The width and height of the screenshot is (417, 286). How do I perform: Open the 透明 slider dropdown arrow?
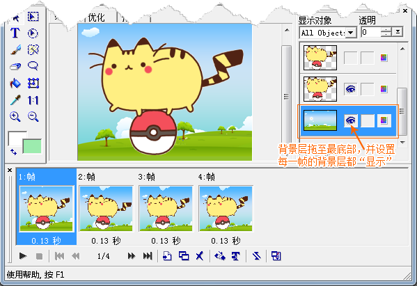pos(398,32)
